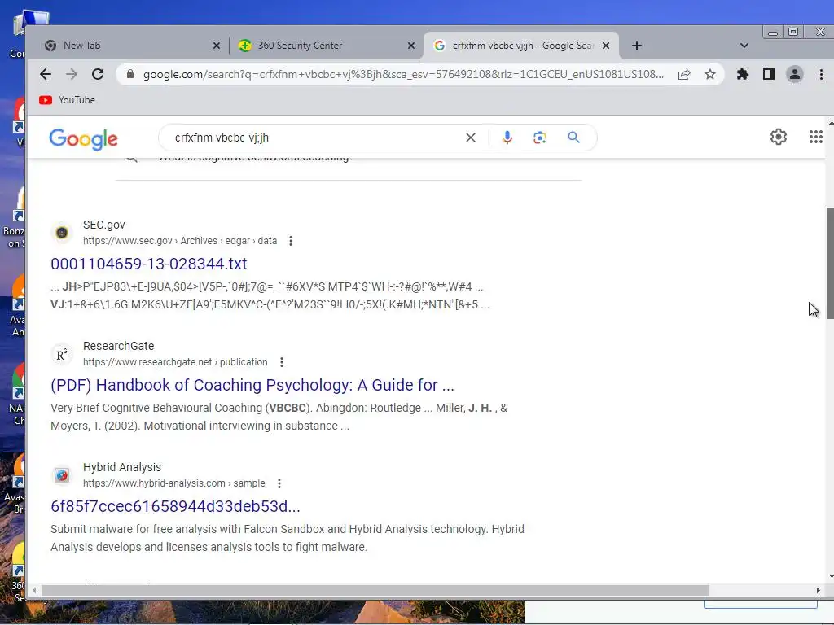Viewport: 834px width, 625px height.
Task: Open Chrome profile avatar
Action: (795, 74)
